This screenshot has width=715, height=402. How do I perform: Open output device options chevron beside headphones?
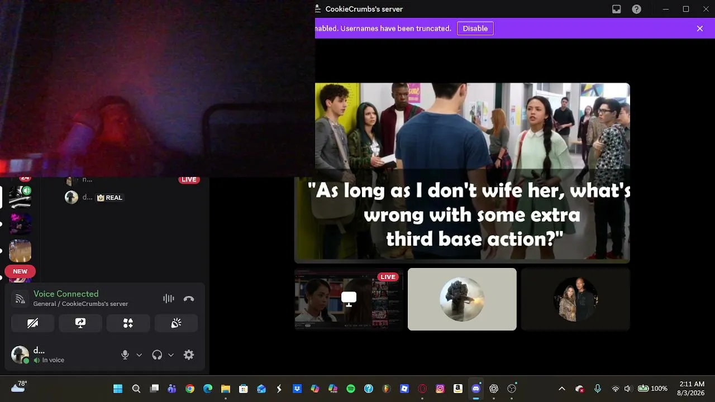[171, 355]
